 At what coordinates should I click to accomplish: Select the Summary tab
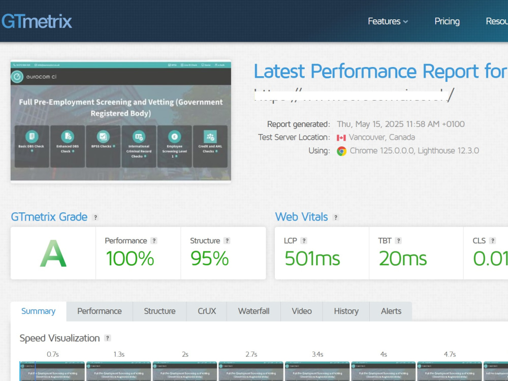[38, 311]
